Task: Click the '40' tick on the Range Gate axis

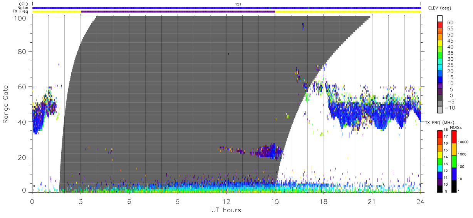Action: [x=23, y=122]
